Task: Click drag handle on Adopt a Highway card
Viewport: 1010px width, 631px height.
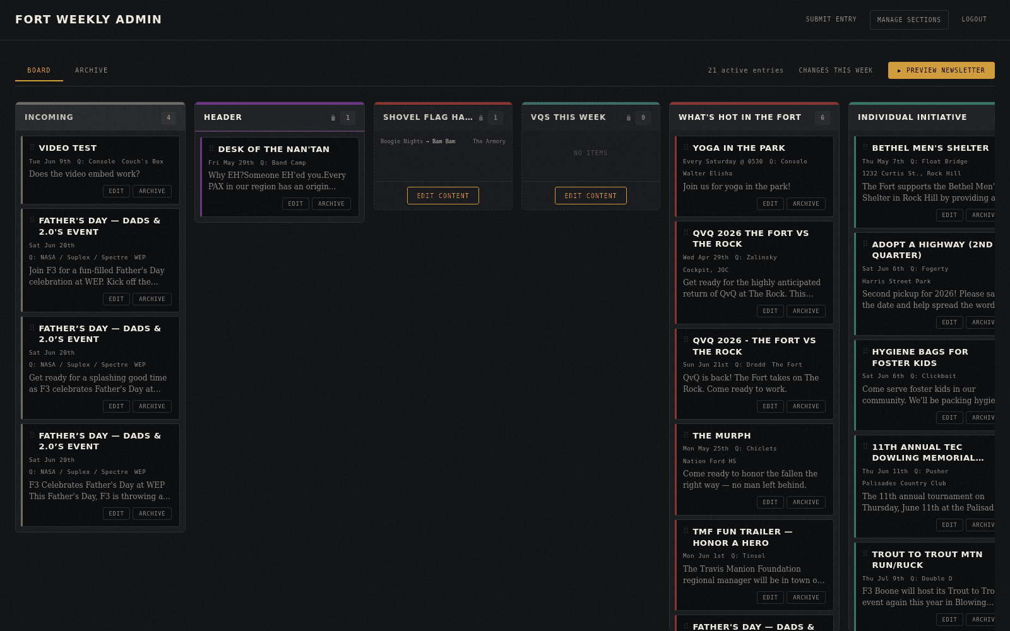Action: pyautogui.click(x=865, y=244)
